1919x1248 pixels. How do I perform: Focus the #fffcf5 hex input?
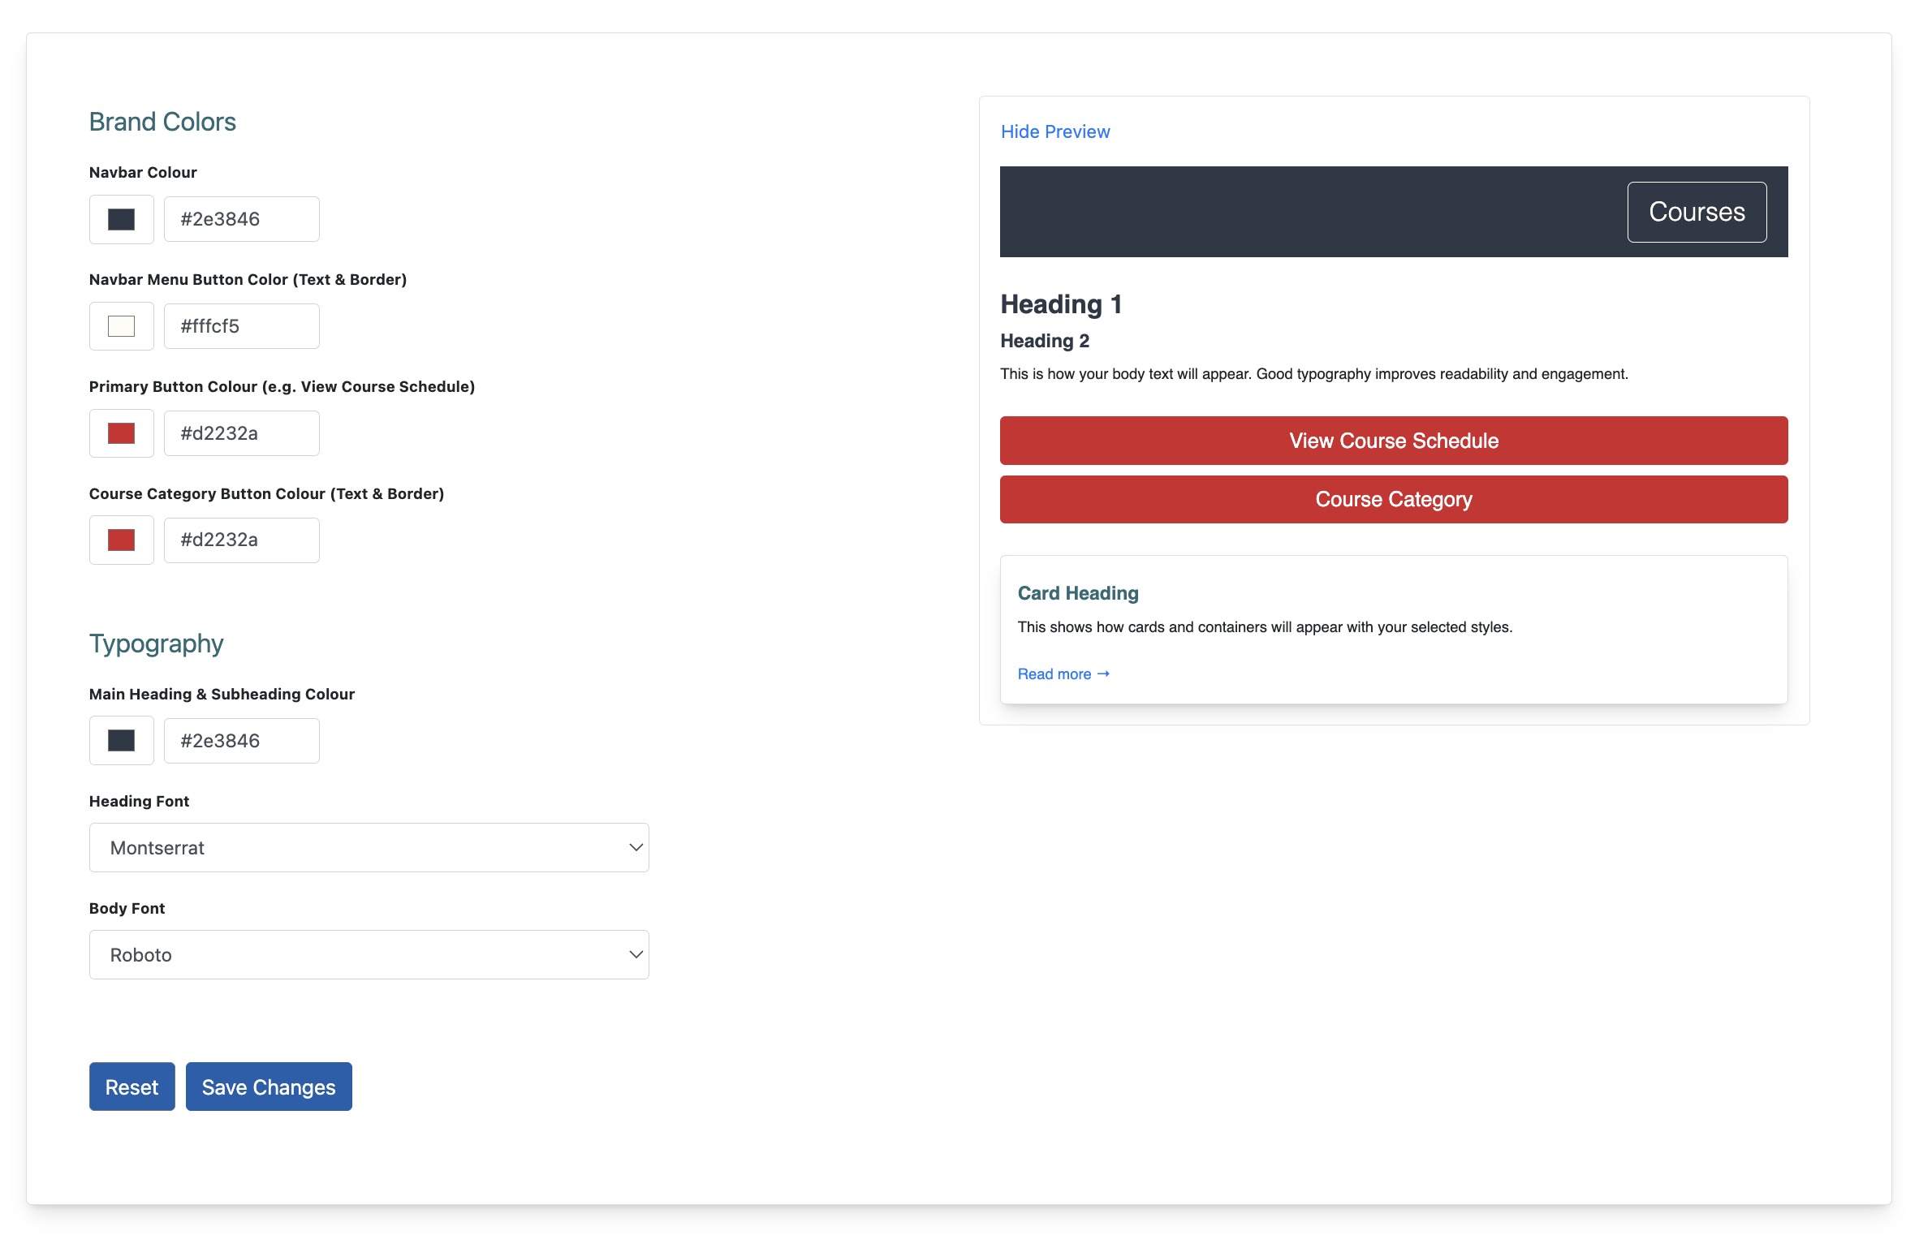241,326
